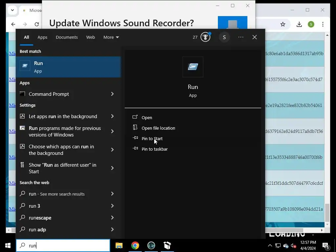Open Chrome's green S profile avatar
The height and width of the screenshot is (252, 336).
[311, 24]
